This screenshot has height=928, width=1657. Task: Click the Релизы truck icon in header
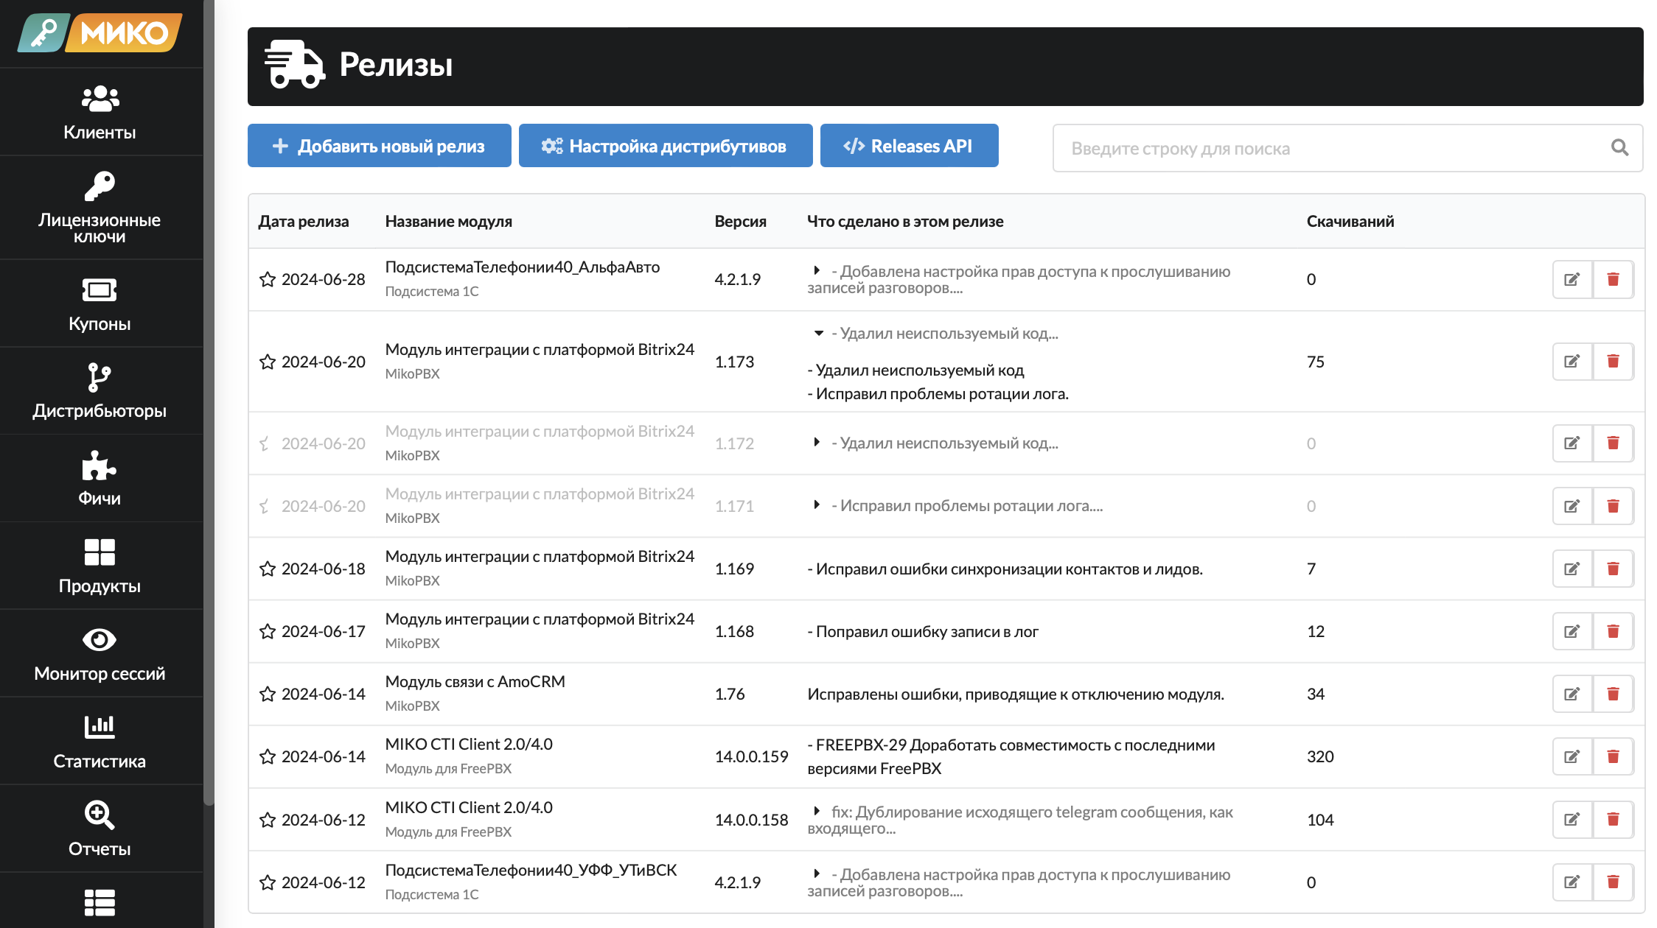click(294, 65)
